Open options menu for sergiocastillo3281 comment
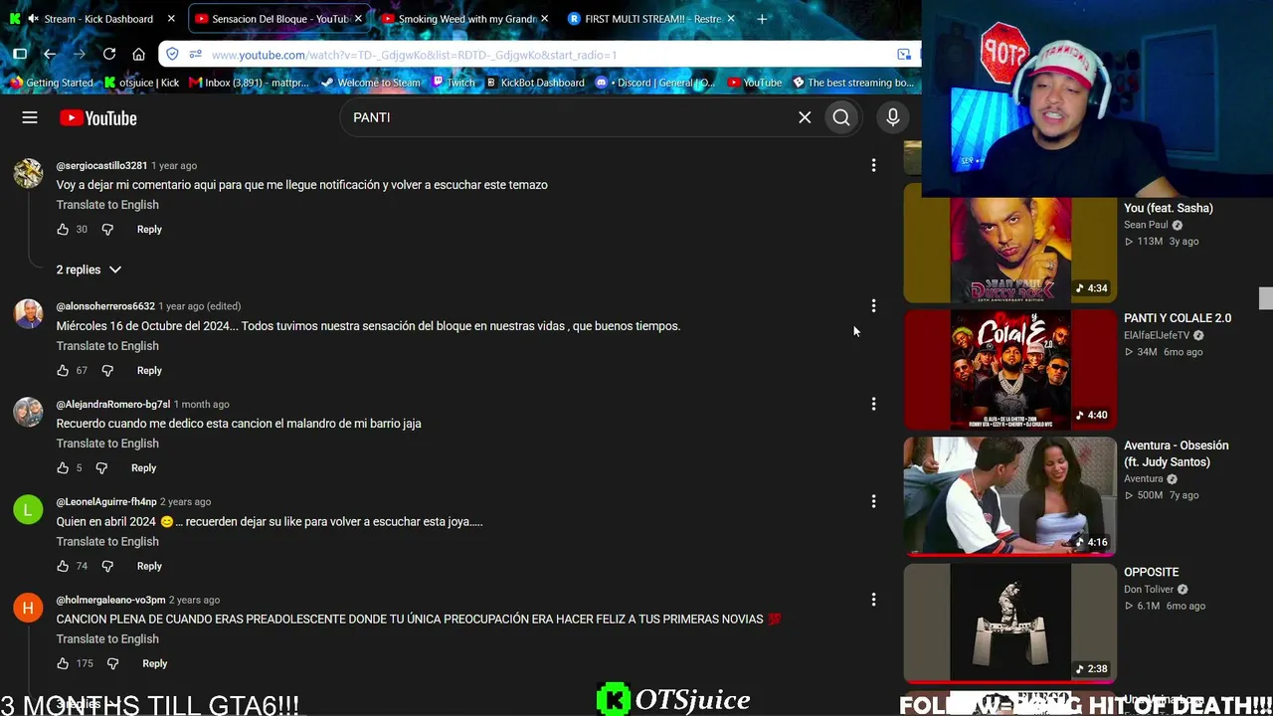The image size is (1273, 716). click(873, 165)
